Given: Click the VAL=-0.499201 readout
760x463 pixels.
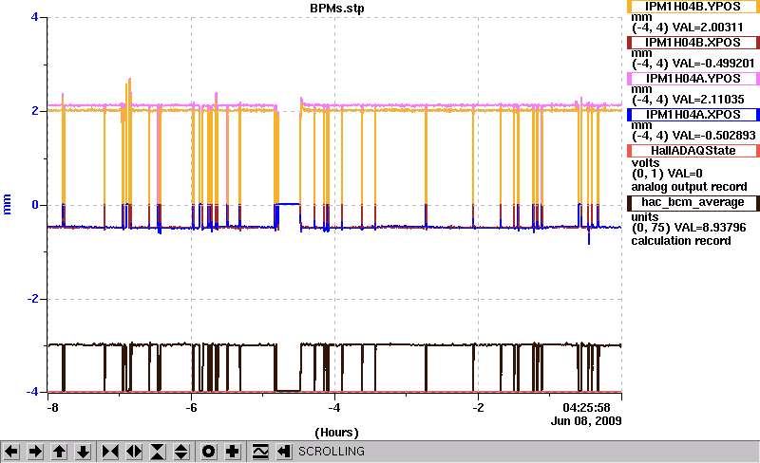Looking at the screenshot, I should click(x=714, y=64).
